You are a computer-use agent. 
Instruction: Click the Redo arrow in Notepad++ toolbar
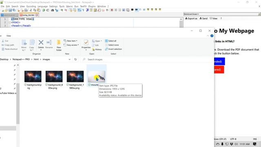pos(48,10)
